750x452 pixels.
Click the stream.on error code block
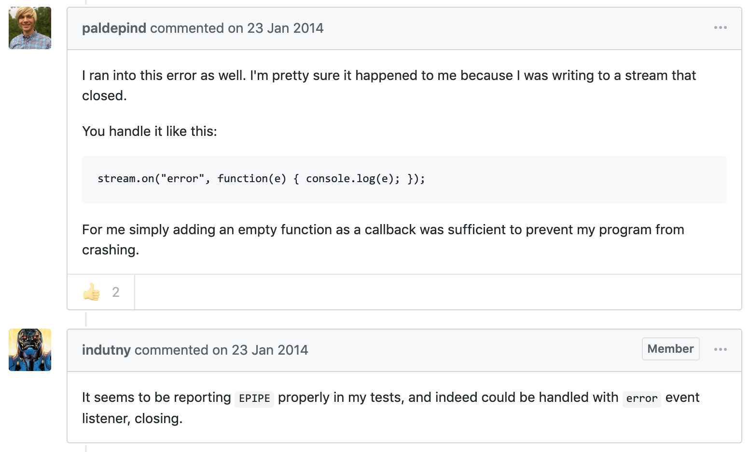404,179
